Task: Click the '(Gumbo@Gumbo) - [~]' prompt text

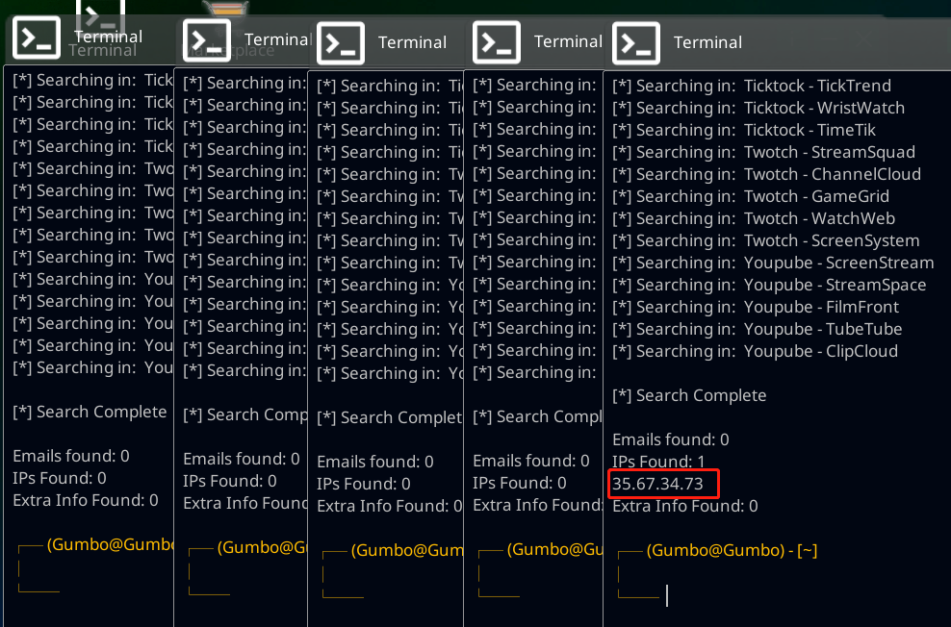Action: 732,550
